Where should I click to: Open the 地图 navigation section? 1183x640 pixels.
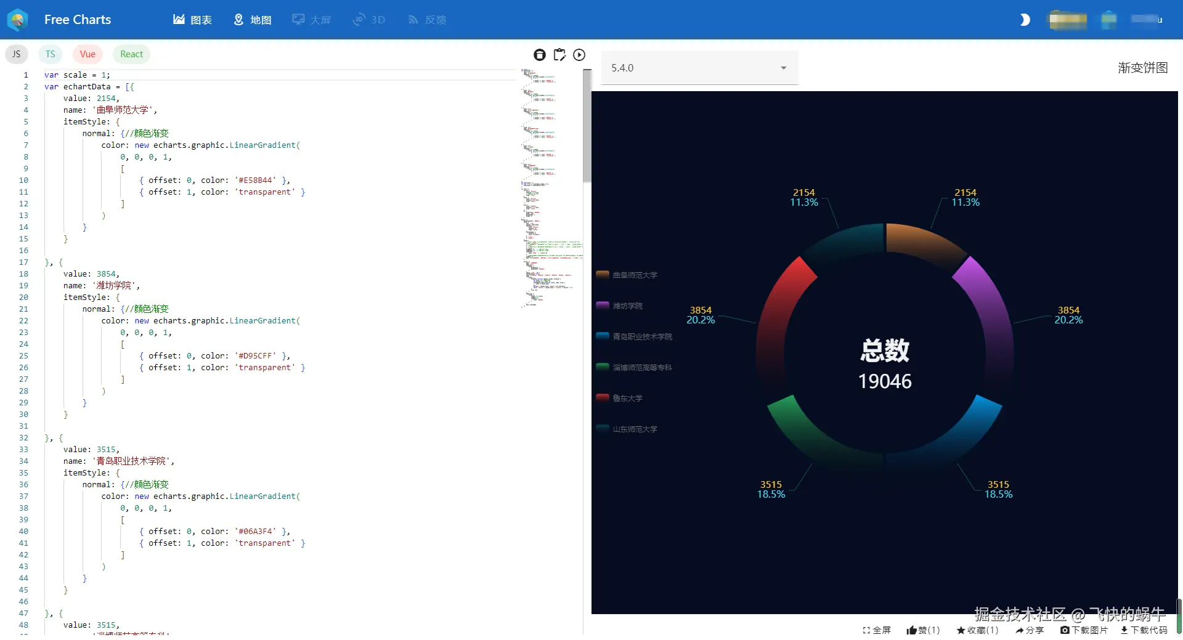252,20
